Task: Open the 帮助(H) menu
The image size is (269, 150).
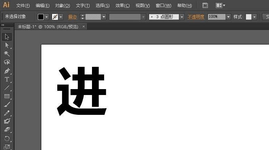Action: coord(185,6)
